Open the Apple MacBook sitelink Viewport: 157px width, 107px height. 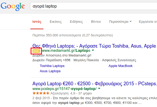[121, 66]
